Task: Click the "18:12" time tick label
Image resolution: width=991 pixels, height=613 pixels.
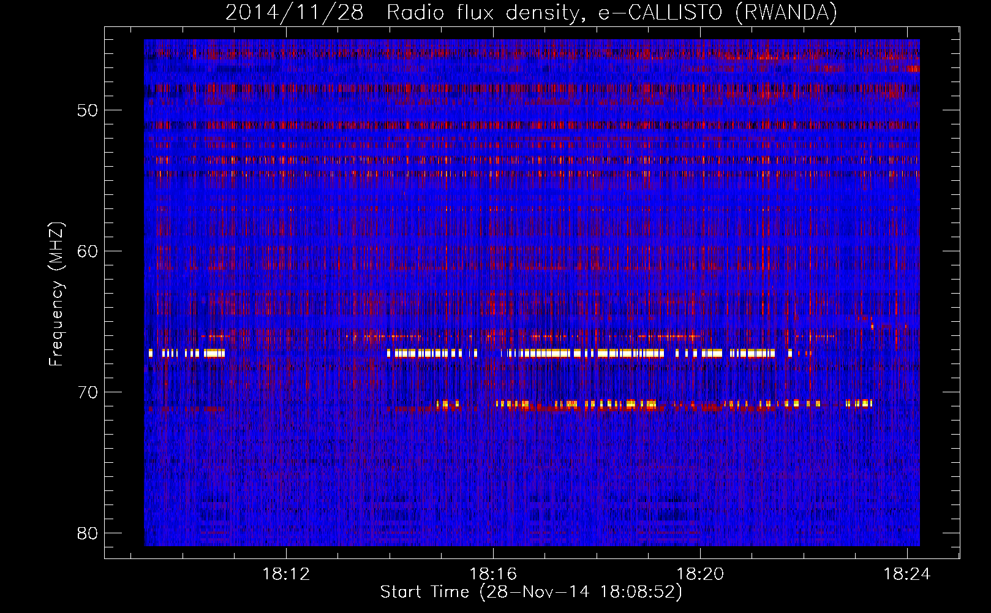Action: [x=286, y=574]
